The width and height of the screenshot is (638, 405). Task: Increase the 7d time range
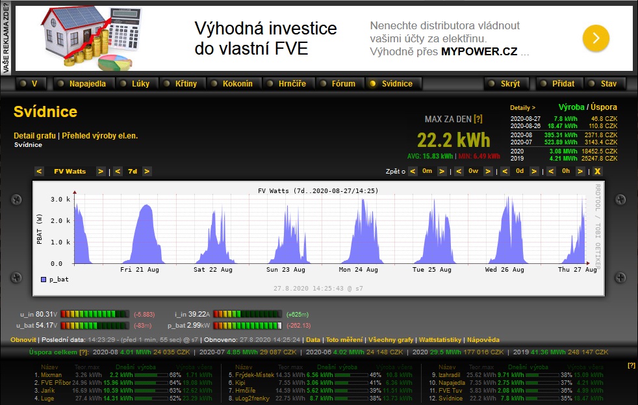[147, 172]
